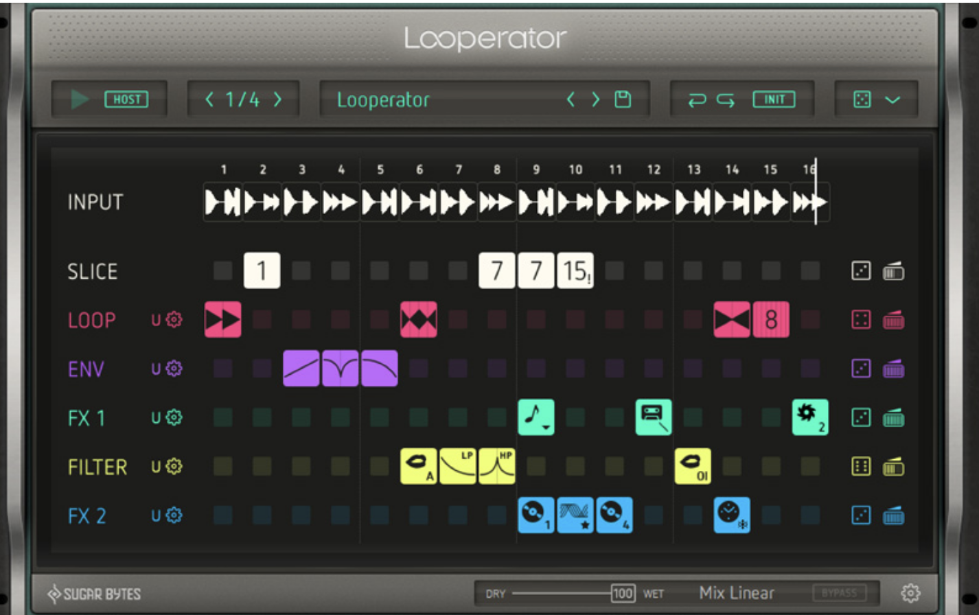Select the tape stop effect in FX 1
This screenshot has height=615, width=979.
tap(654, 417)
